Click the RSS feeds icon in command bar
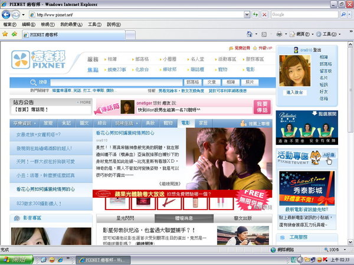The image size is (354, 265). pyautogui.click(x=264, y=34)
